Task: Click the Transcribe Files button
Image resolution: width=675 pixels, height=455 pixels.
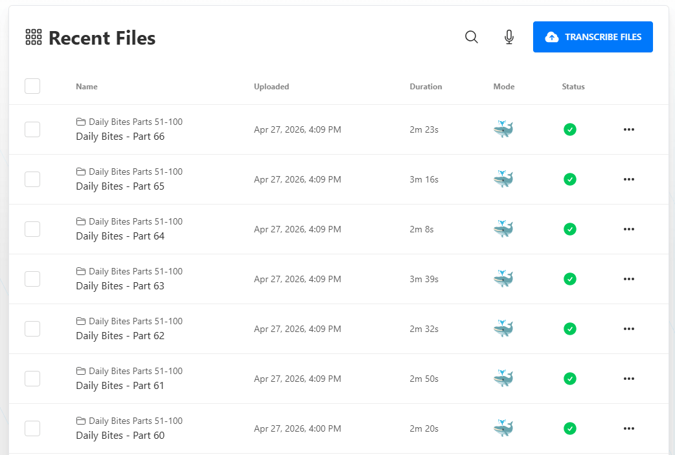Action: click(593, 37)
